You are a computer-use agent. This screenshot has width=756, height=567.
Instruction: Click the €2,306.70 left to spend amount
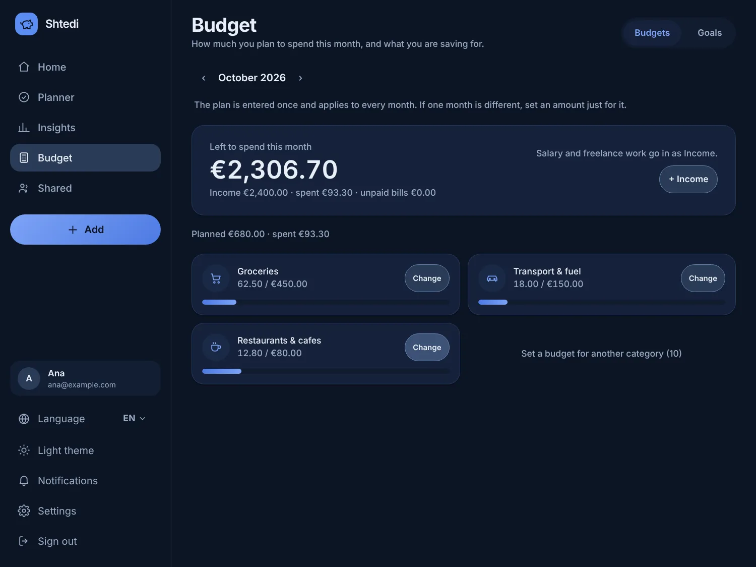tap(274, 169)
